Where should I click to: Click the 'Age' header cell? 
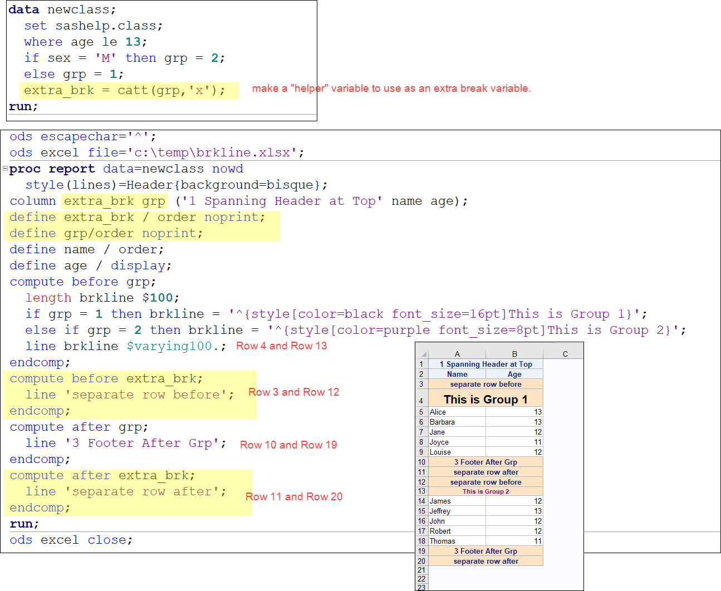[x=514, y=374]
